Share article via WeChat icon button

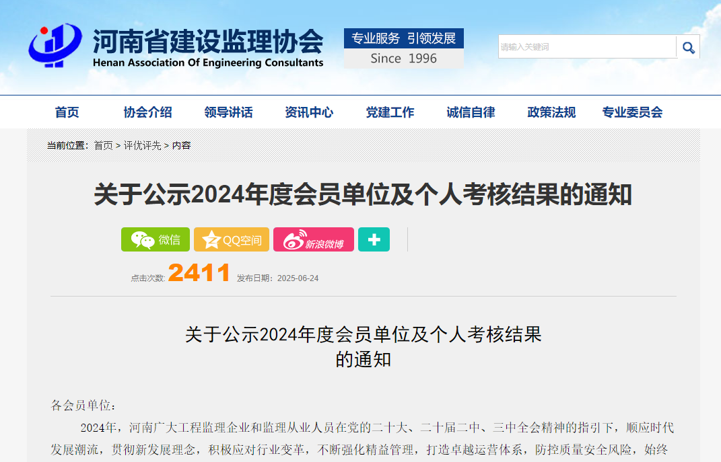tap(156, 239)
